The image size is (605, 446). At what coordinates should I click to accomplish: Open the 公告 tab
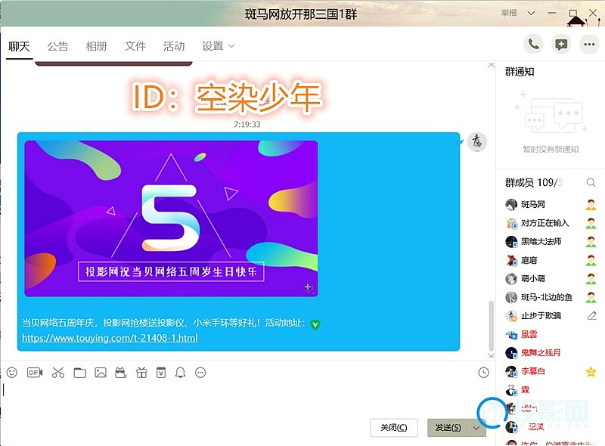pyautogui.click(x=58, y=47)
